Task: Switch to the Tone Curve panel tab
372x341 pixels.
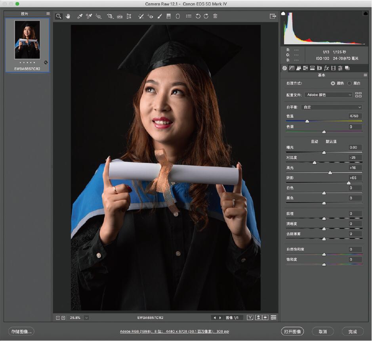Action: coord(292,68)
